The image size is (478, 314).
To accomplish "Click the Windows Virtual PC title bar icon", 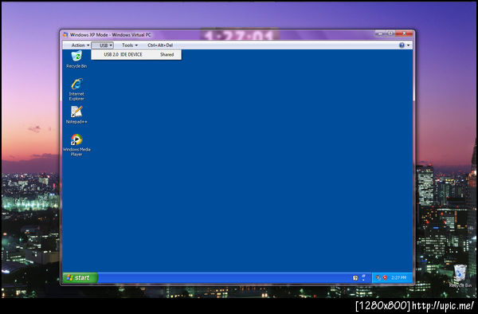I will point(65,35).
